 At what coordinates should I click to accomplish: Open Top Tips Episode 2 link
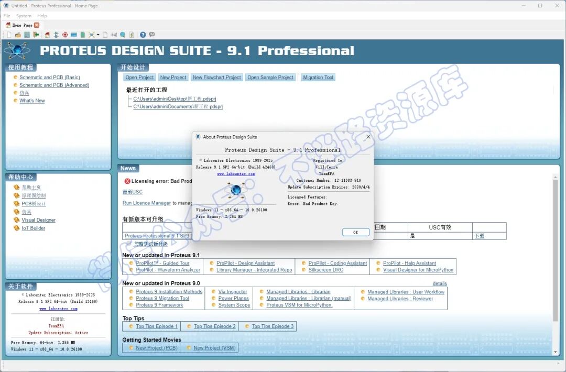coord(214,326)
